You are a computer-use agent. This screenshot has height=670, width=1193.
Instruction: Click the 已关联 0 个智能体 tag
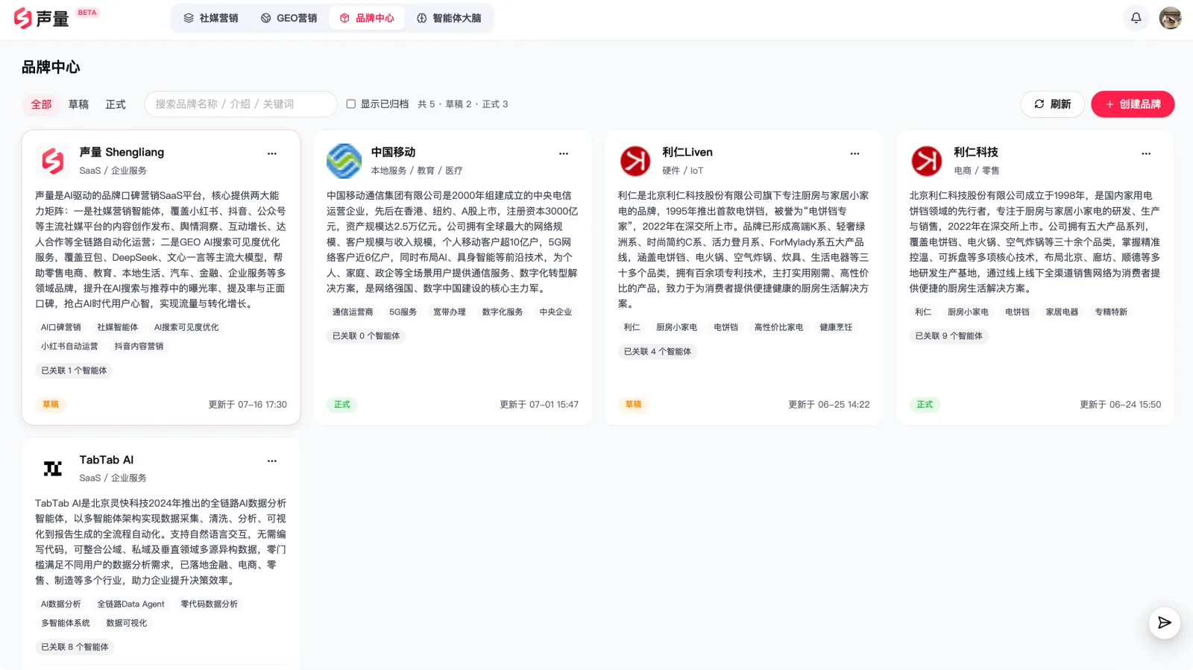[x=366, y=336]
